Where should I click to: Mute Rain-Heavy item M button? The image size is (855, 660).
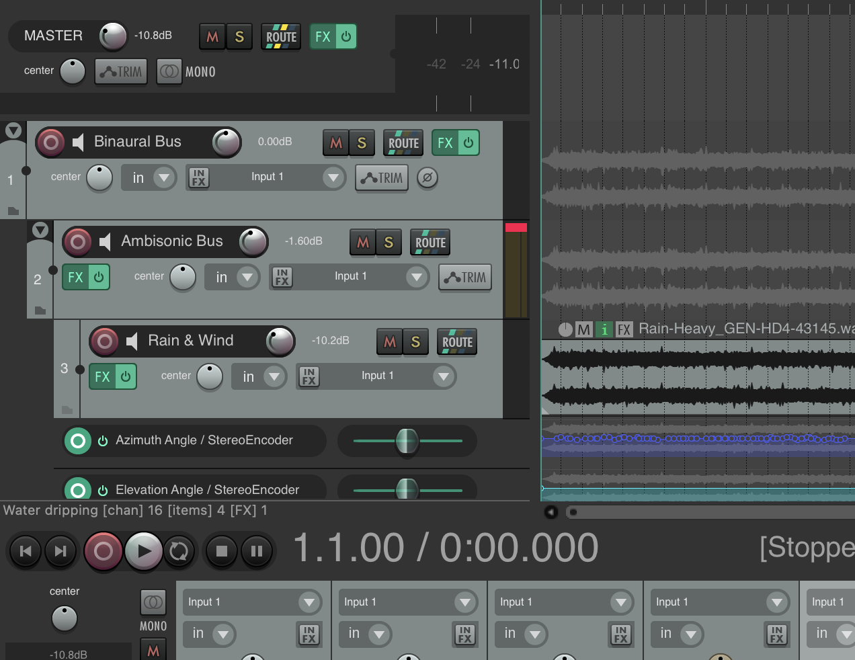pos(583,329)
